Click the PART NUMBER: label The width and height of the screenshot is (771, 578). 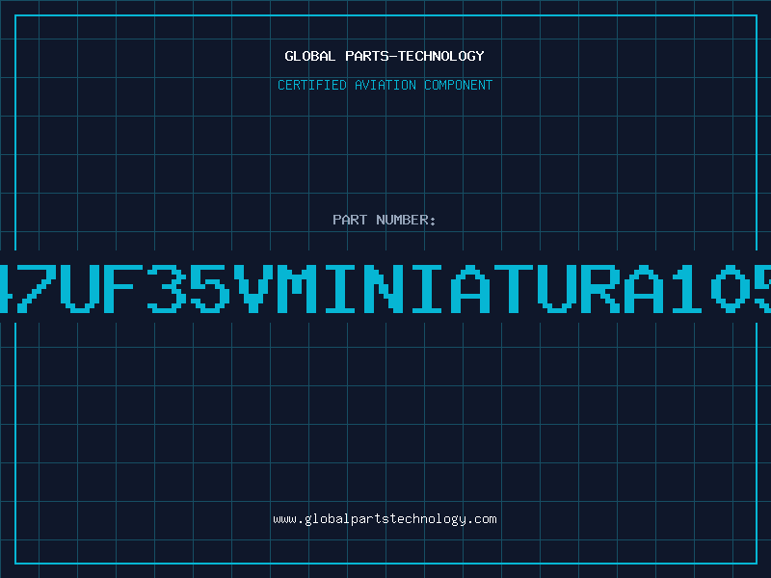pyautogui.click(x=385, y=220)
